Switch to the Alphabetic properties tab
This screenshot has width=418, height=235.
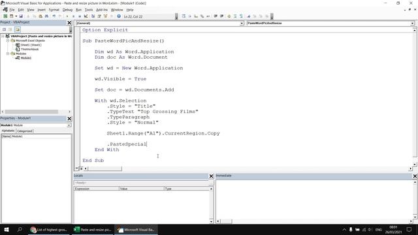(8, 131)
